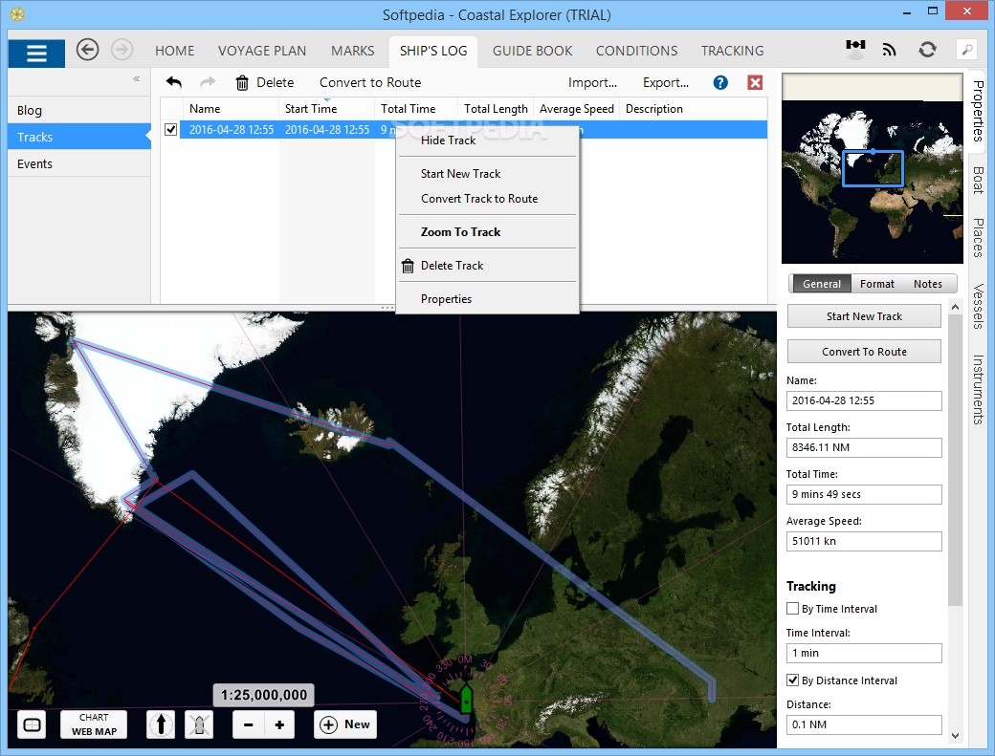The height and width of the screenshot is (756, 995).
Task: Open Properties from context menu
Action: coord(487,299)
